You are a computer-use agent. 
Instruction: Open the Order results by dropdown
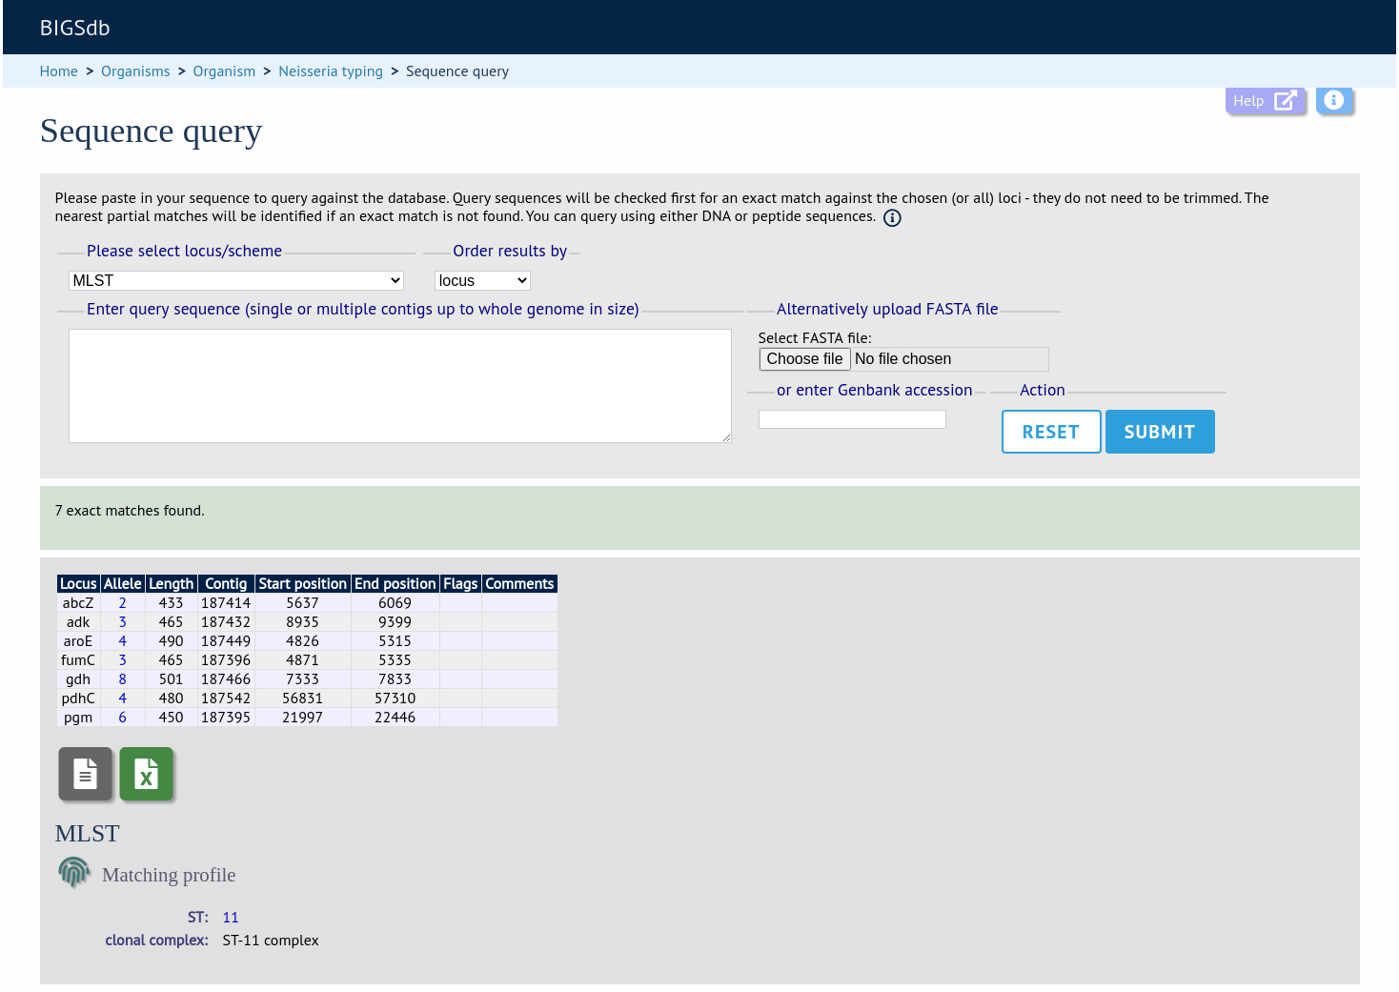pos(482,280)
